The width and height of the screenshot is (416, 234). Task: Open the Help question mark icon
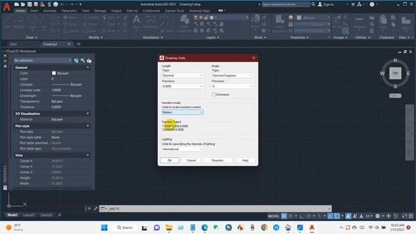372,5
